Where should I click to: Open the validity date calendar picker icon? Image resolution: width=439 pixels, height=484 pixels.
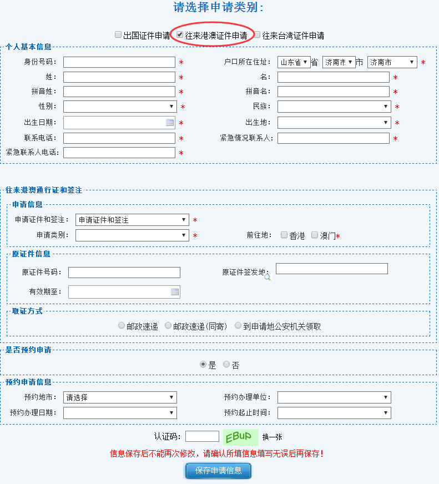pos(175,292)
